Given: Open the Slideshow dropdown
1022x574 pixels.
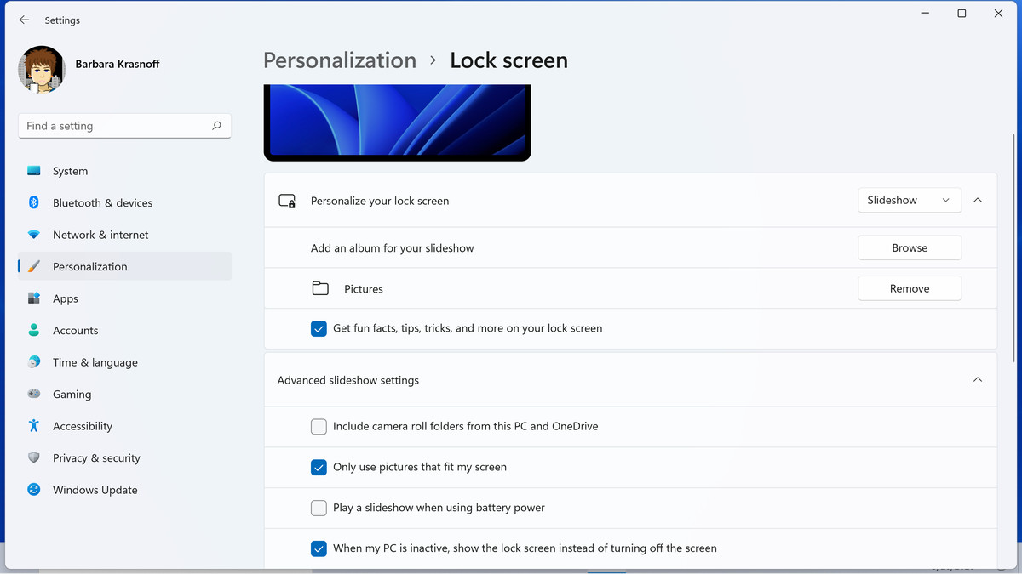Looking at the screenshot, I should [x=910, y=200].
